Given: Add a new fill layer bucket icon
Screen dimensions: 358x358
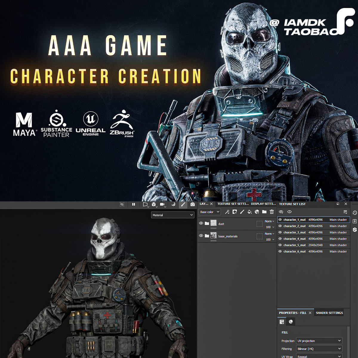Looking at the screenshot, I should (x=249, y=212).
